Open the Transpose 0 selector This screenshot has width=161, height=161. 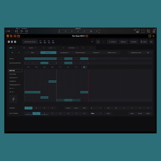(64, 52)
